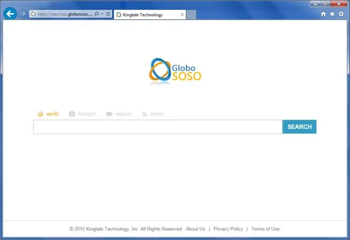The image size is (350, 240).
Task: Open the Terms of Use link
Action: coord(265,229)
